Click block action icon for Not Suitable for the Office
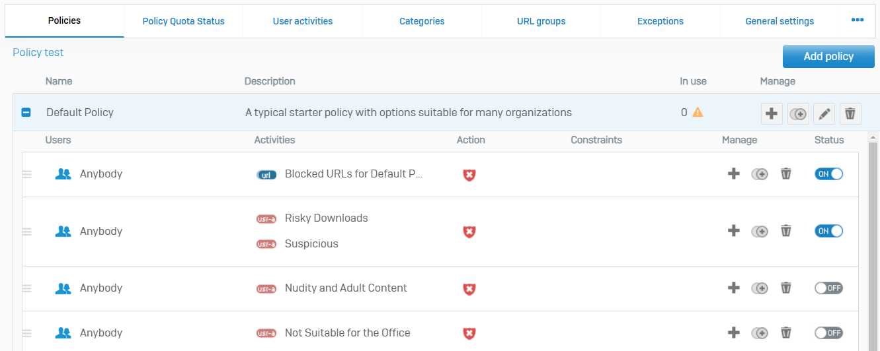Image resolution: width=880 pixels, height=351 pixels. [469, 333]
